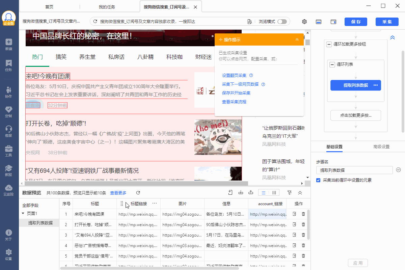Click the filter icon in data preview toolbar
The height and width of the screenshot is (270, 405).
point(290,193)
